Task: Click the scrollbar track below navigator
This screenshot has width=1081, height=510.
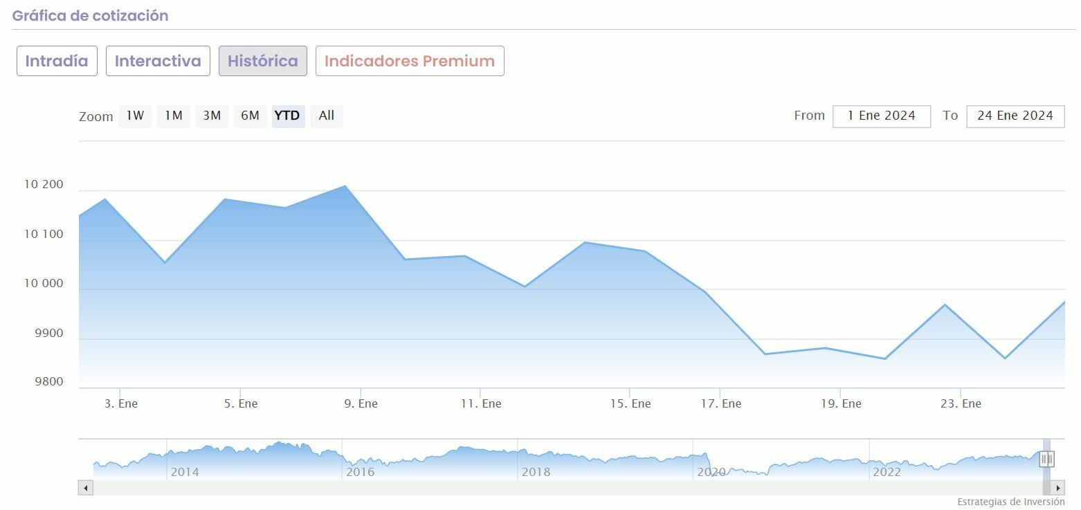Action: [554, 488]
